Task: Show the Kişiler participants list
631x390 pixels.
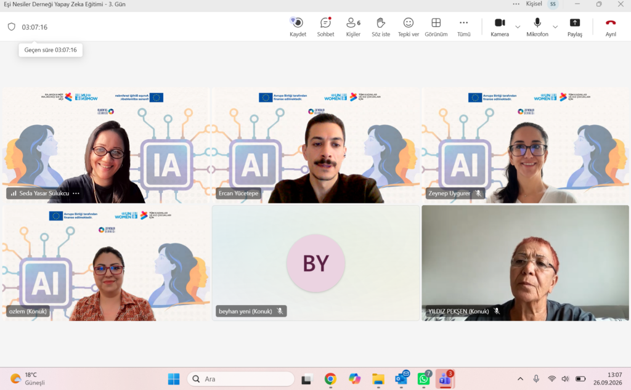Action: pyautogui.click(x=353, y=27)
